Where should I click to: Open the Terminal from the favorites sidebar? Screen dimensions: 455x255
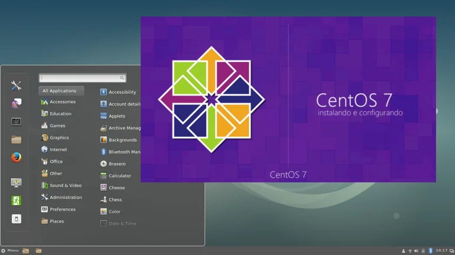coord(16,122)
